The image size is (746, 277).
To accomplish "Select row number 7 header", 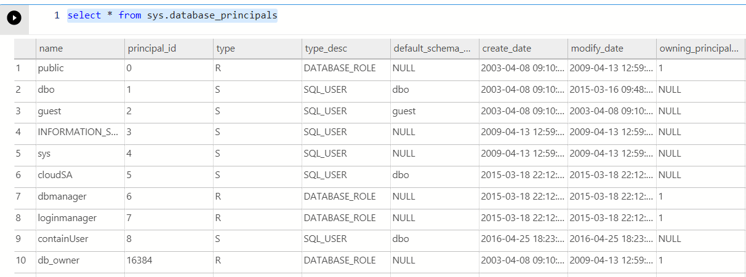I will point(25,197).
